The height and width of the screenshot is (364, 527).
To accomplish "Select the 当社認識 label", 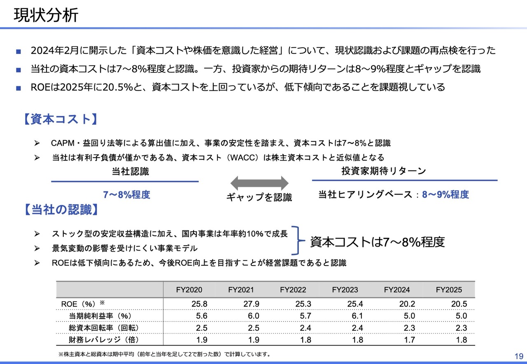I will coord(130,172).
